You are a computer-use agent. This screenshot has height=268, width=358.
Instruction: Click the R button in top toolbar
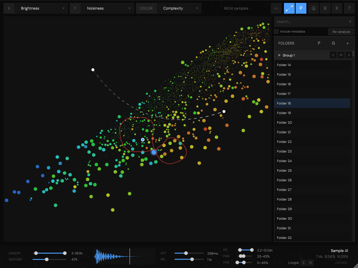click(x=325, y=8)
